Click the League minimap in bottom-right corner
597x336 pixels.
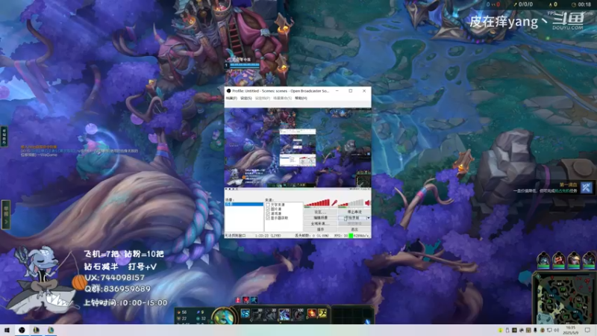(564, 297)
